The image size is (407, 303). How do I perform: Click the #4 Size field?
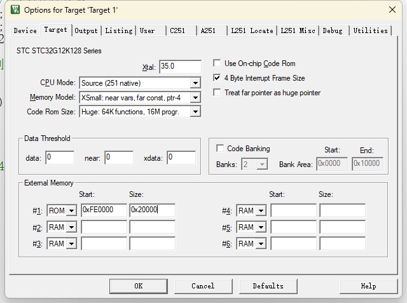342,210
